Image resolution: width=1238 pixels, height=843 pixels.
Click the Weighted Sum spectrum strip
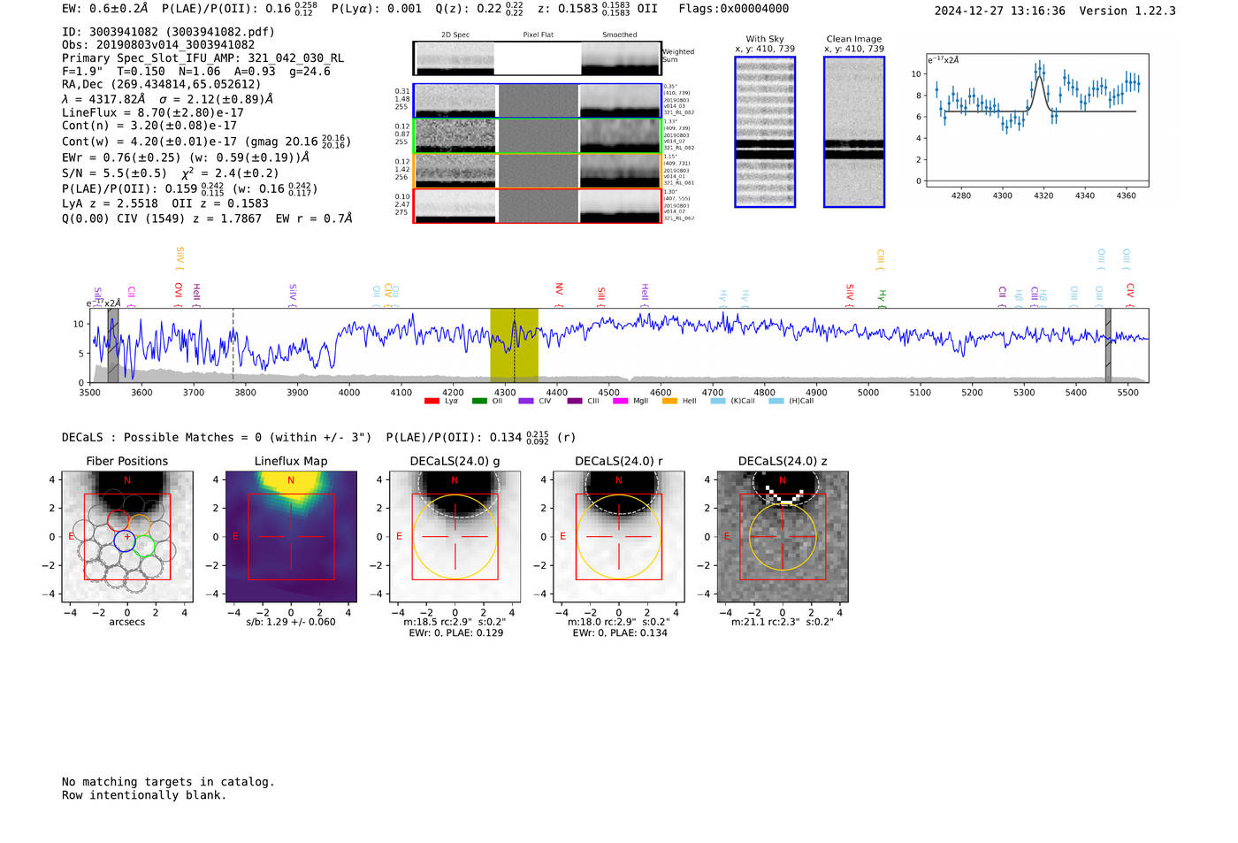pyautogui.click(x=538, y=58)
